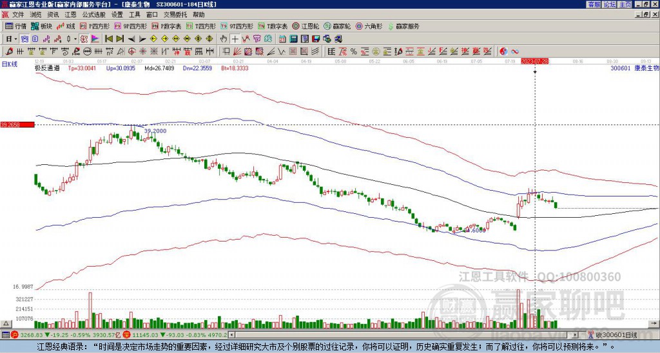Click the black left arrow icon
660x353 pixels.
131,39
